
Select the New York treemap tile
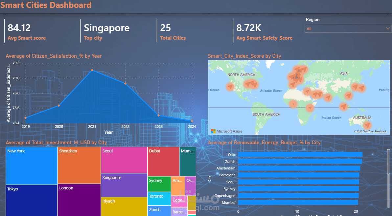pos(32,166)
